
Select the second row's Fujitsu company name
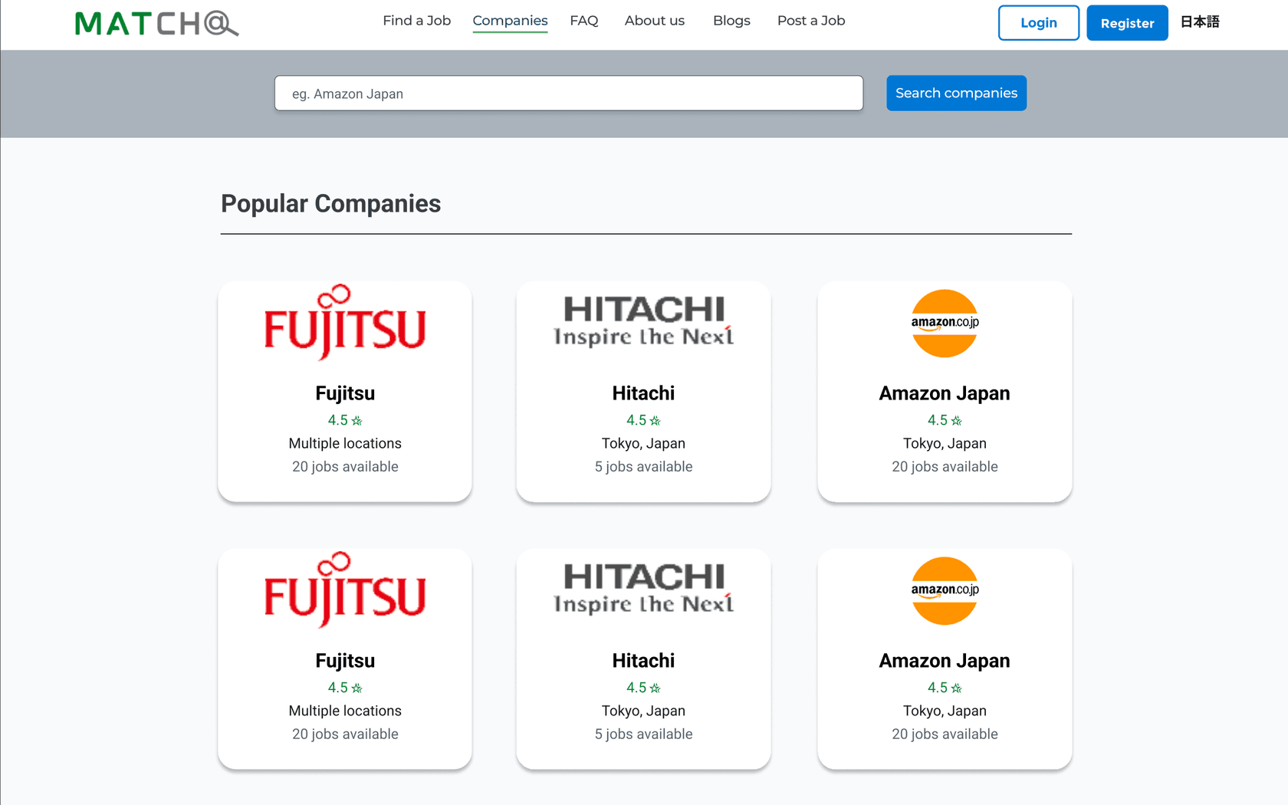tap(345, 661)
